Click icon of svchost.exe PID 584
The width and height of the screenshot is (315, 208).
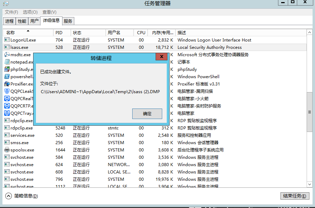point(7,157)
